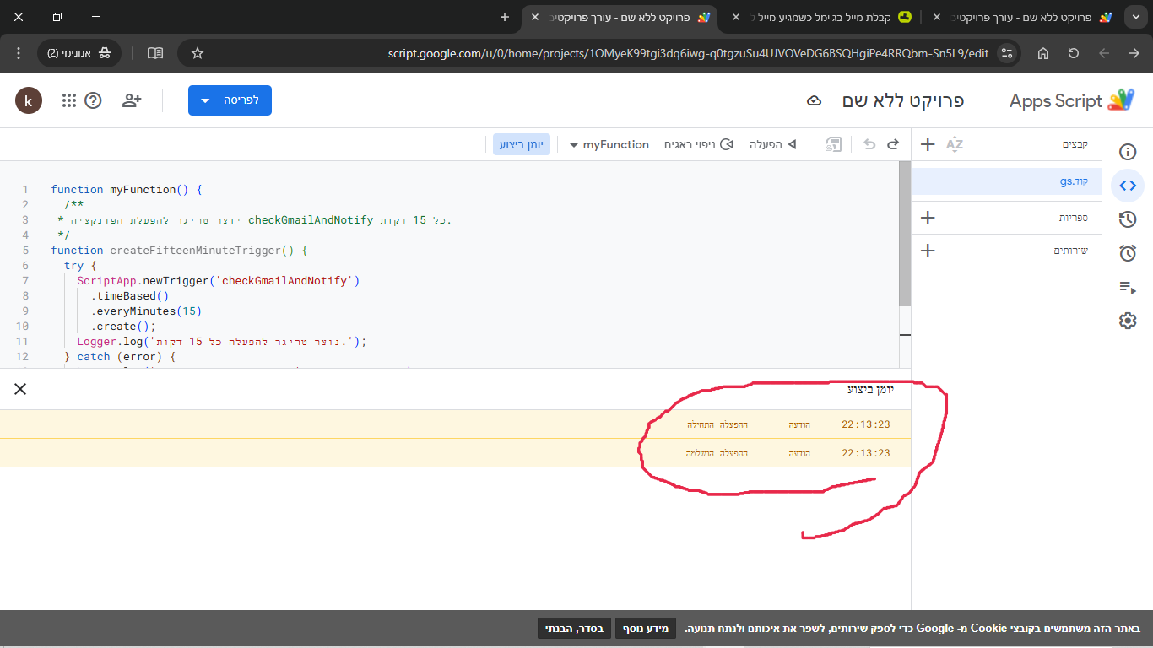
Task: Click the .timeBased() code line
Action: (130, 296)
